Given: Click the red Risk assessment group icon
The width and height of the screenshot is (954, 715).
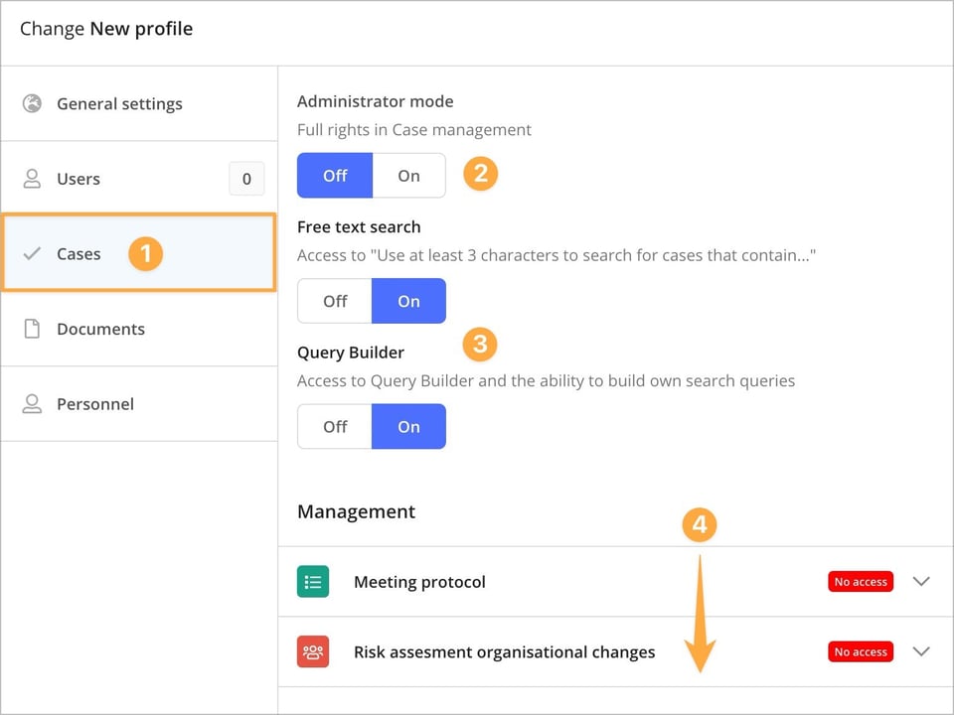Looking at the screenshot, I should 313,651.
